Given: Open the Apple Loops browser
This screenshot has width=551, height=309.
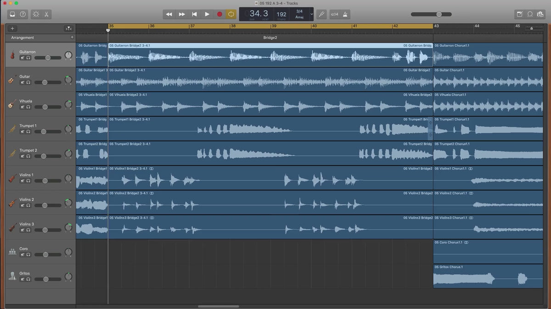Looking at the screenshot, I should click(x=530, y=14).
